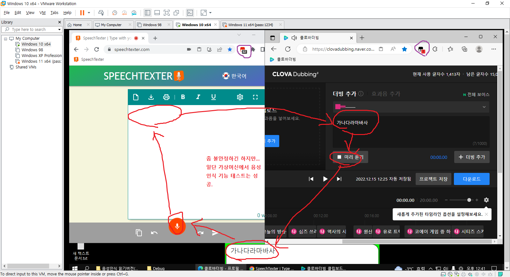Switch to 효과음 추가 tab

pos(386,94)
